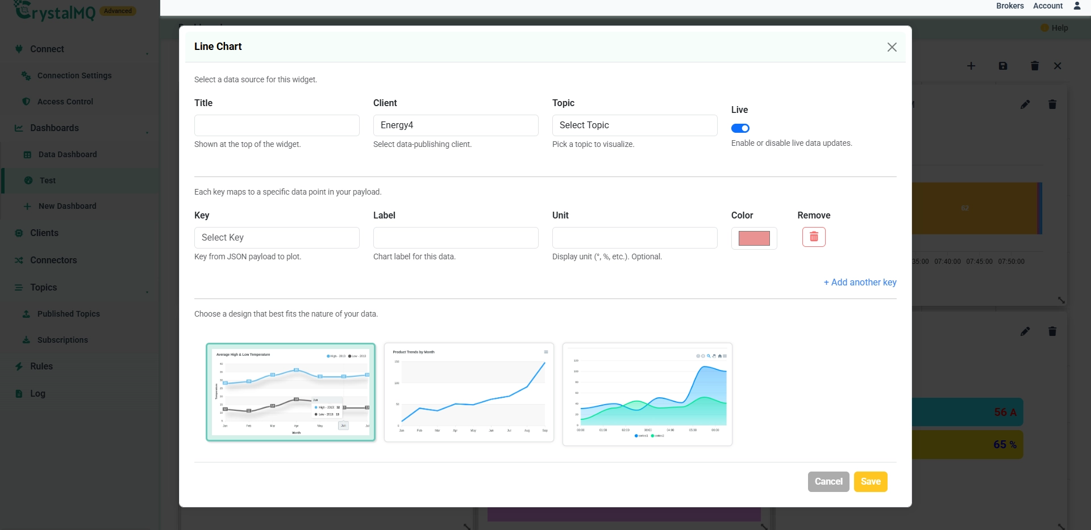This screenshot has width=1091, height=530.
Task: Click the add widget plus icon
Action: point(971,66)
